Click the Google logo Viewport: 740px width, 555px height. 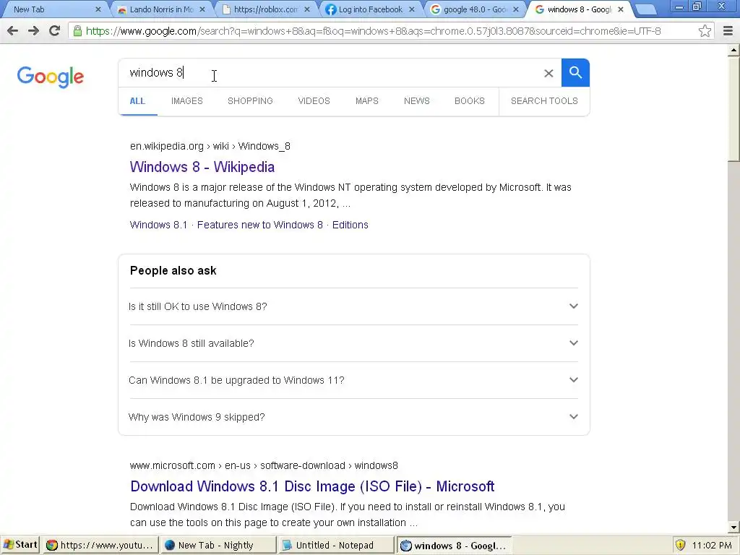[51, 77]
